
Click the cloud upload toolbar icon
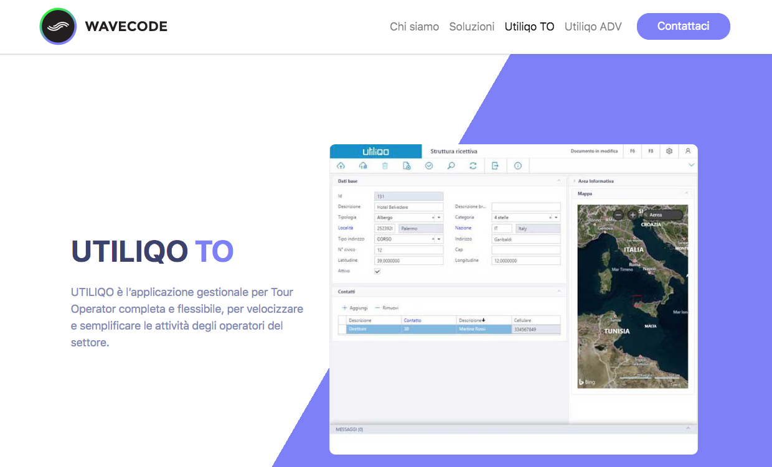point(341,165)
